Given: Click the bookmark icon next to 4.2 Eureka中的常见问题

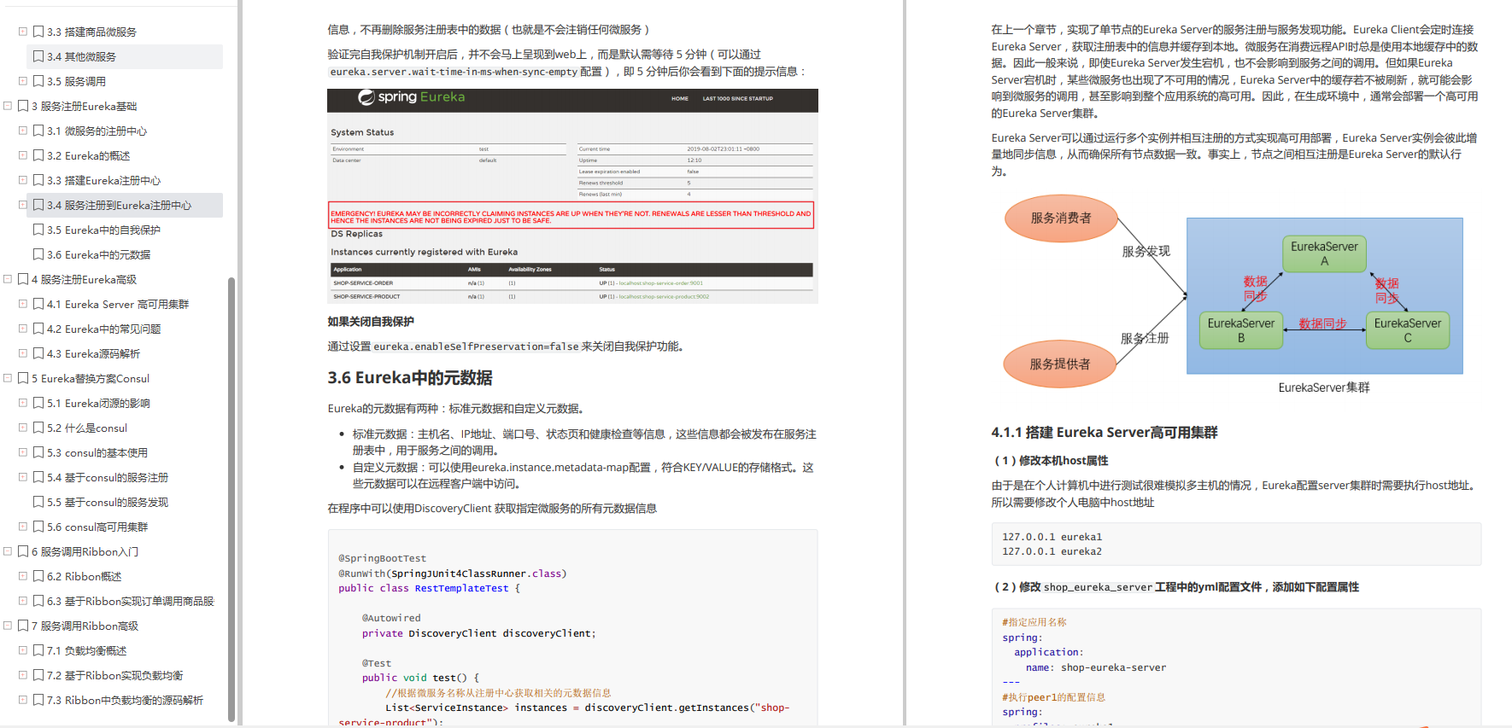Looking at the screenshot, I should [x=38, y=329].
